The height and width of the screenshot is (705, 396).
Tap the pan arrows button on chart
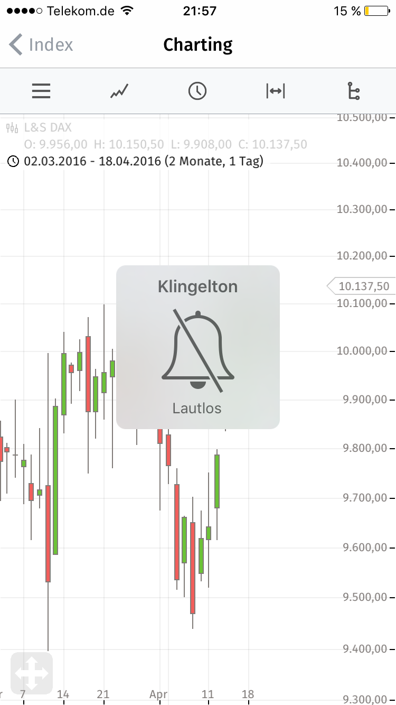coord(32,673)
